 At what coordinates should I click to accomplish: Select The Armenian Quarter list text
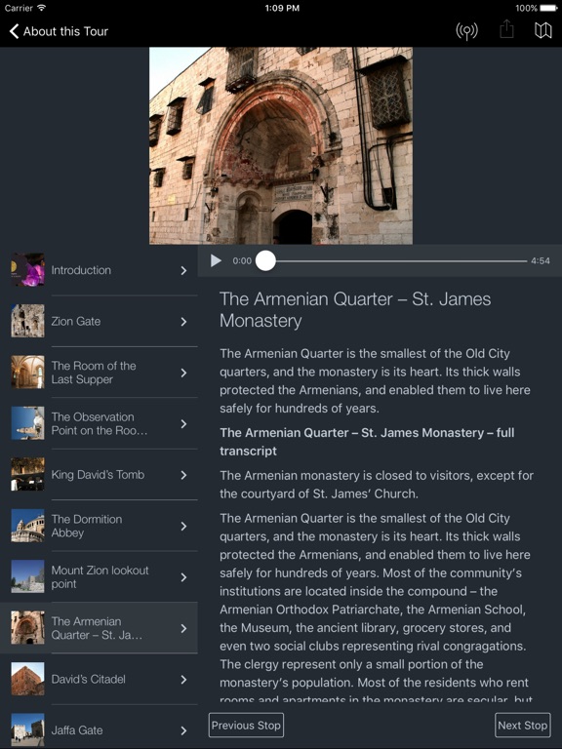click(97, 628)
